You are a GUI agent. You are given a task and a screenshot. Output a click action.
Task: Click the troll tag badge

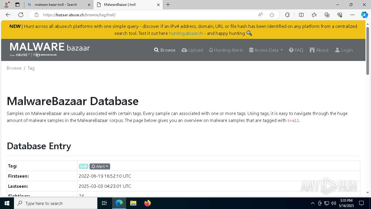click(x=83, y=166)
